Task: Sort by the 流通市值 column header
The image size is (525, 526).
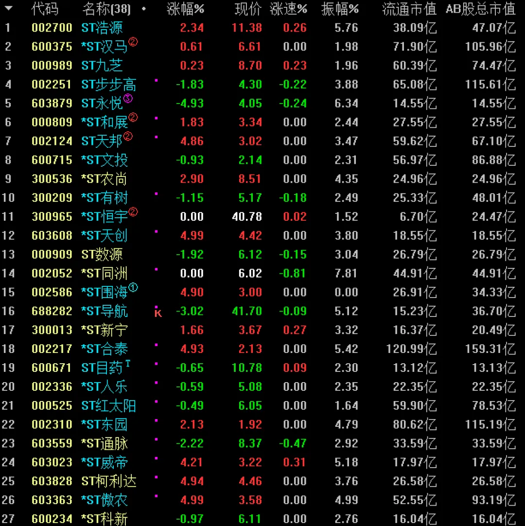Action: click(x=409, y=9)
